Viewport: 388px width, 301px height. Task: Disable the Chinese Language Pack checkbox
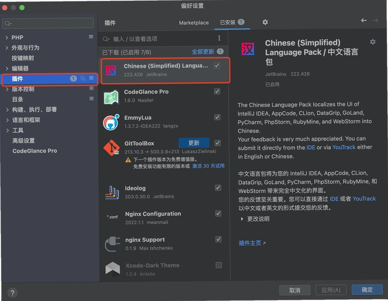(x=217, y=66)
